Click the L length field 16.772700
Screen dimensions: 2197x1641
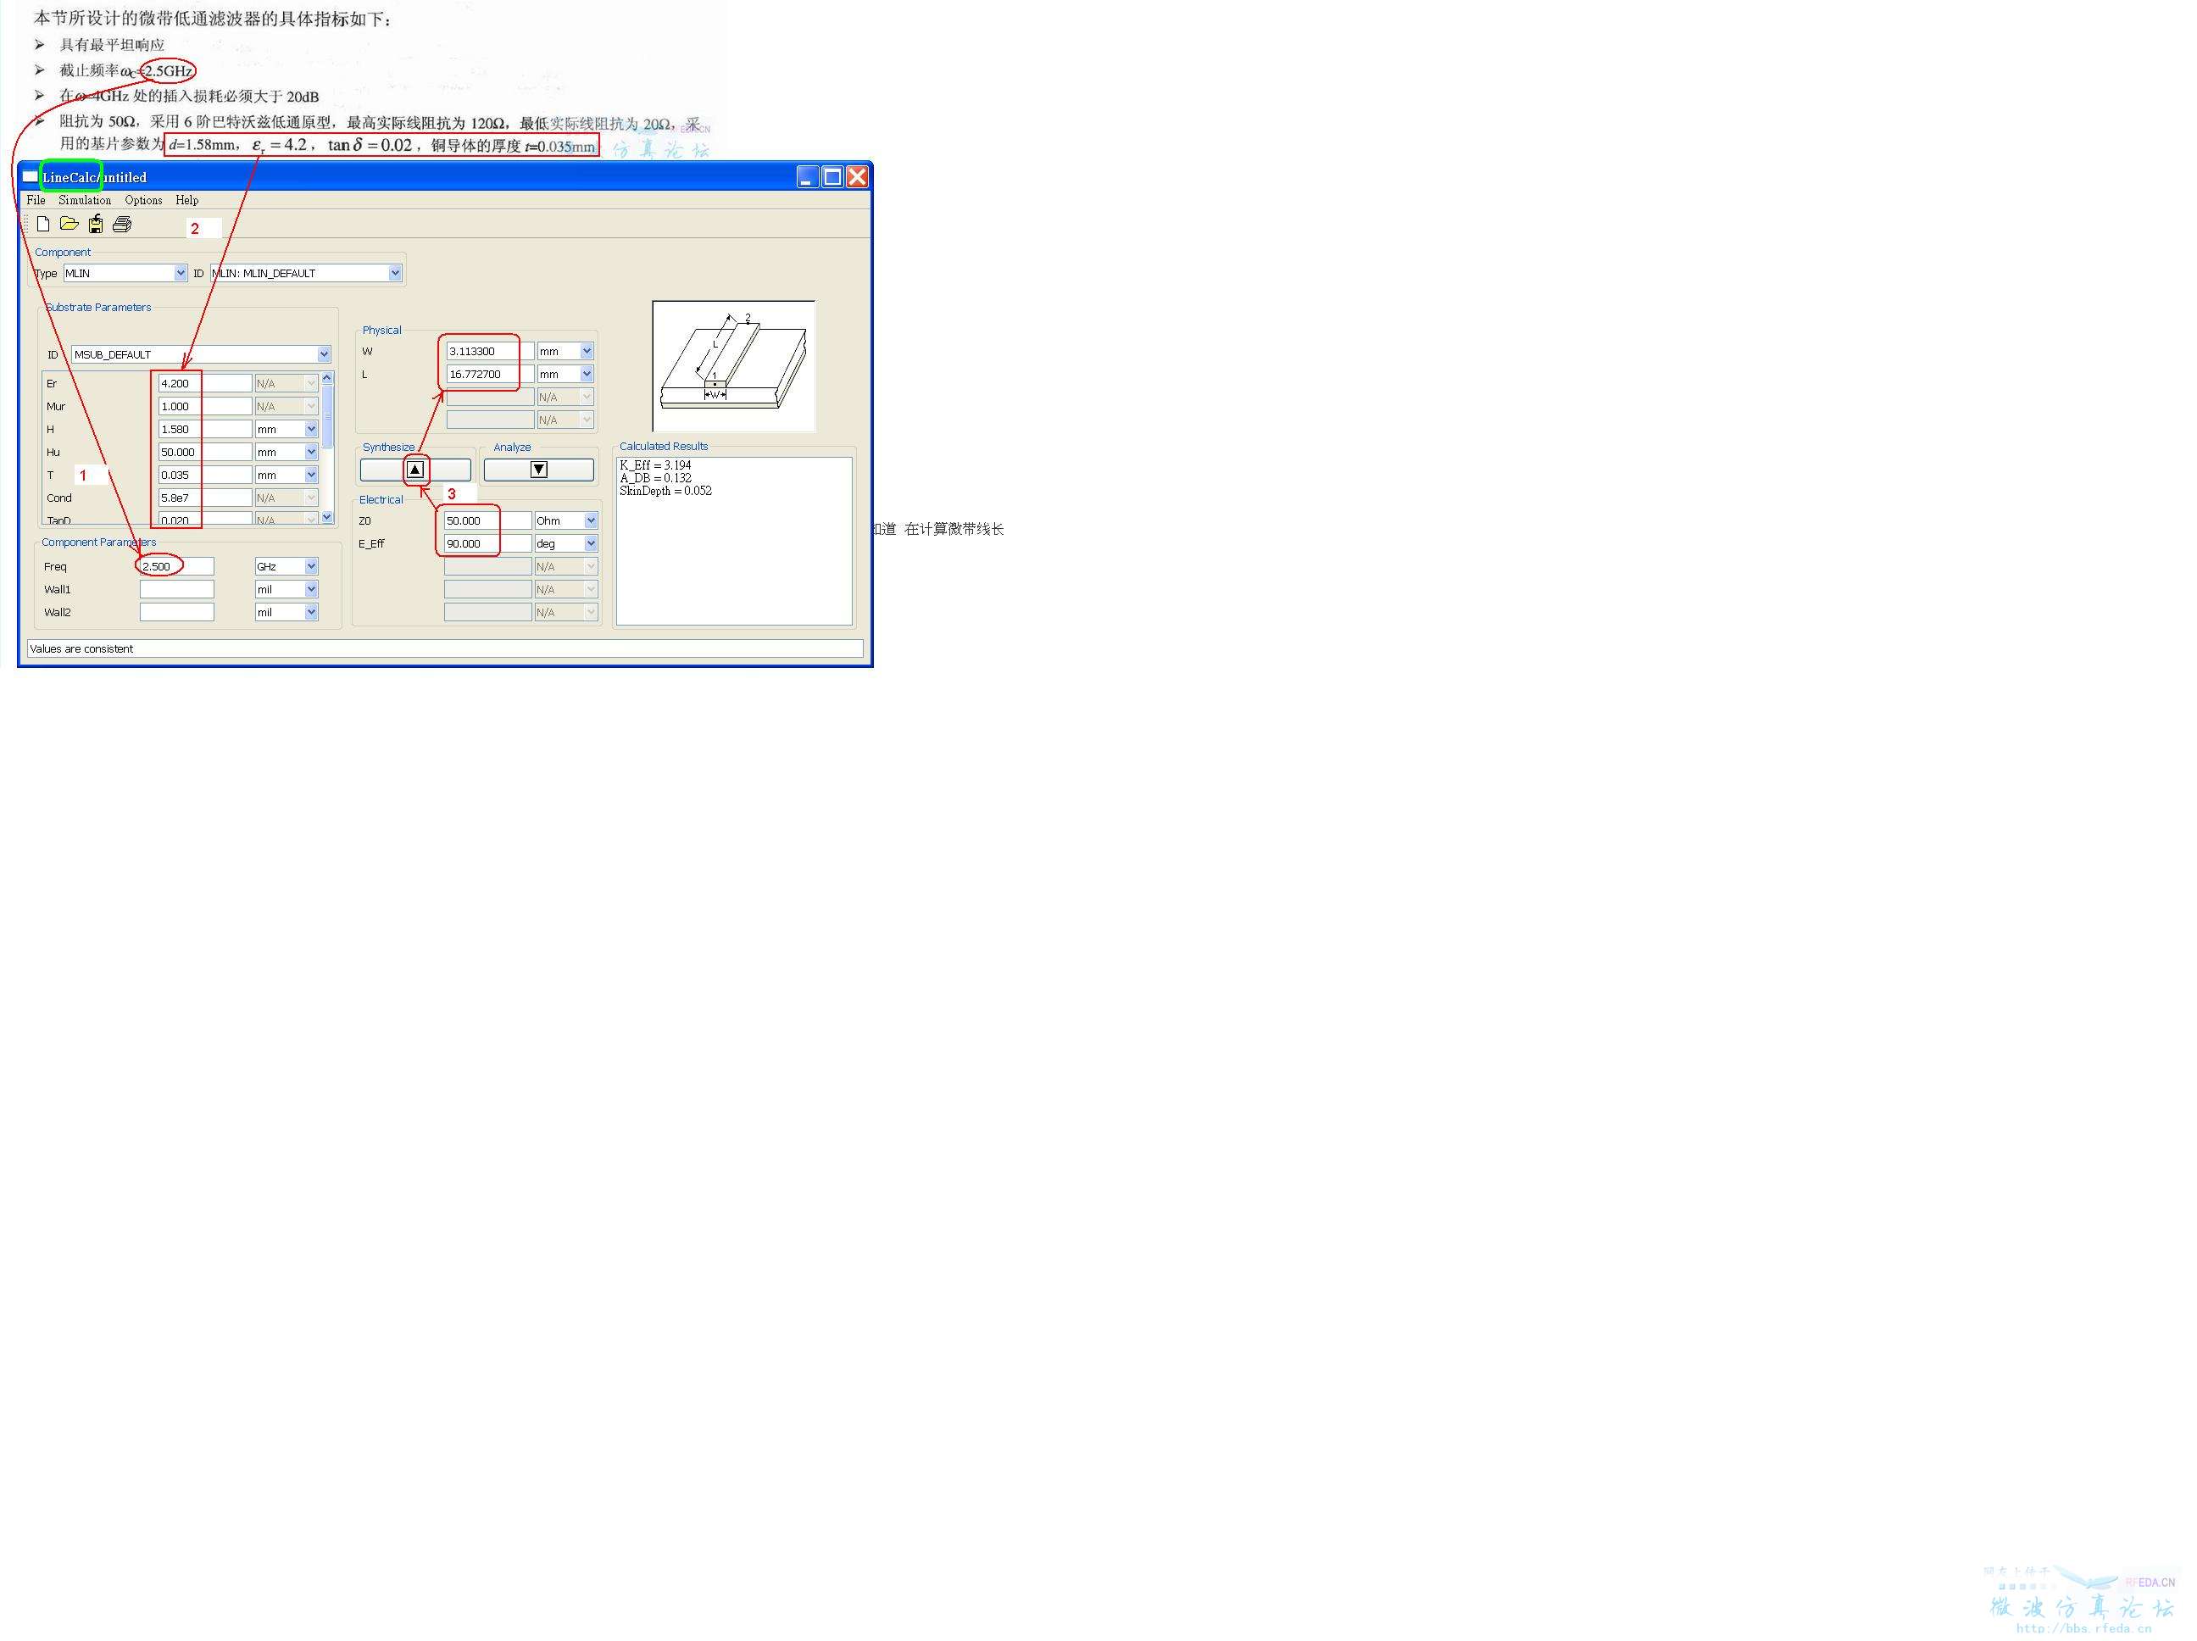[x=490, y=375]
